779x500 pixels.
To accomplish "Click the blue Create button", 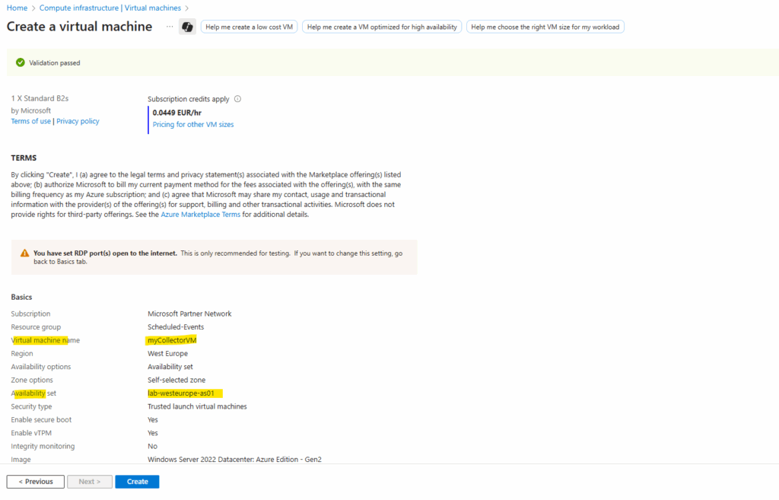I will 137,482.
